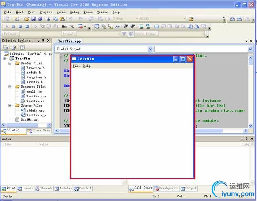This screenshot has width=257, height=201.
Task: Select small.ico in Resource Files
Action: (x=34, y=92)
